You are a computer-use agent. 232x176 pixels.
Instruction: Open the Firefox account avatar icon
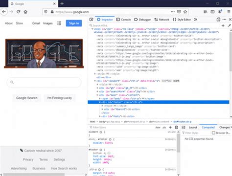click(x=220, y=12)
